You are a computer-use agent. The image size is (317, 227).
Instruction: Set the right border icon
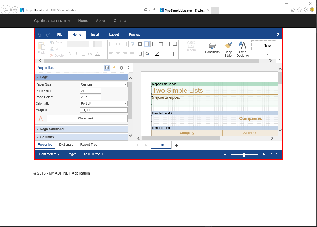[x=168, y=44]
